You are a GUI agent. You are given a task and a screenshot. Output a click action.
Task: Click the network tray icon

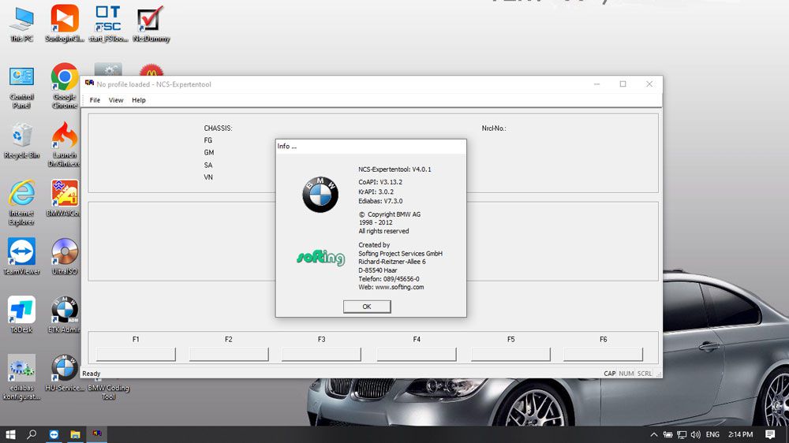coord(682,434)
